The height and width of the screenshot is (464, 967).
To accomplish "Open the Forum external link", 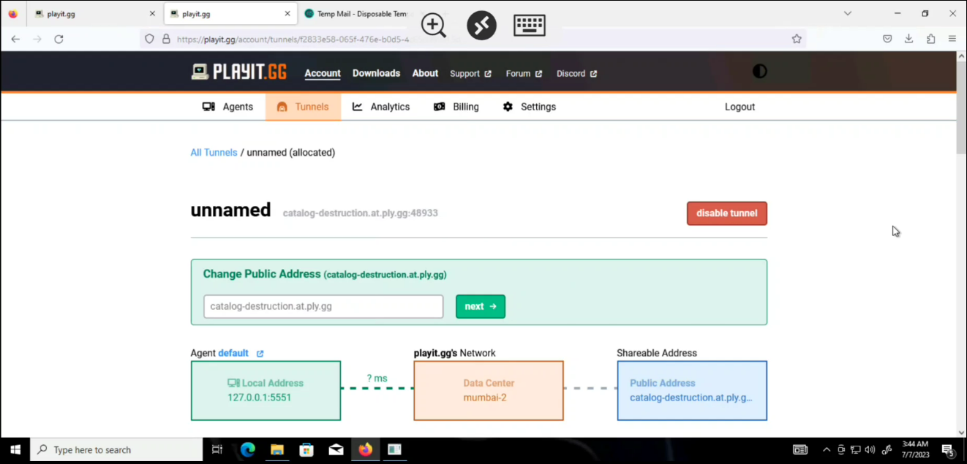I will point(524,74).
